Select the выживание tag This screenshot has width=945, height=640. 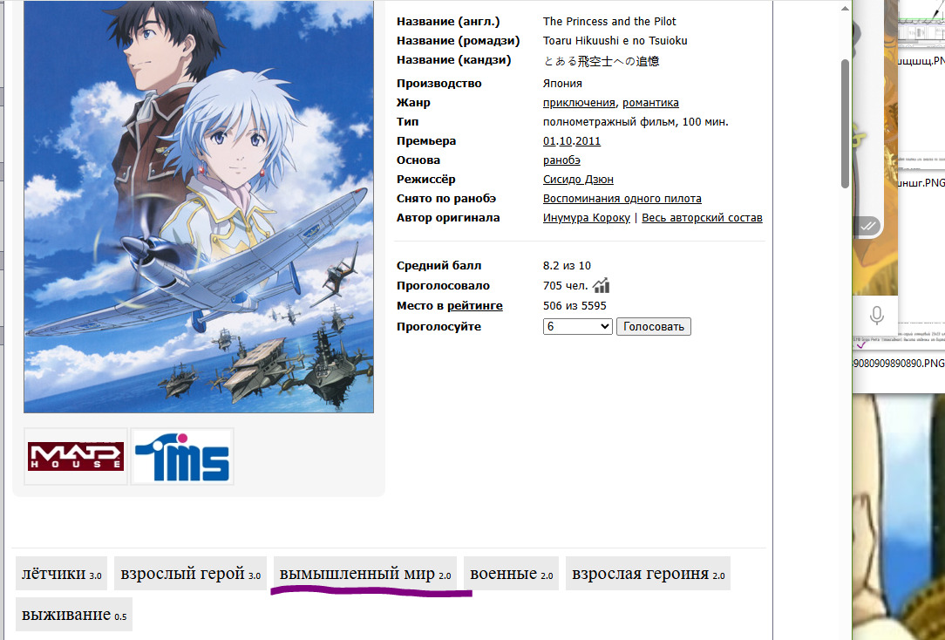pos(74,614)
